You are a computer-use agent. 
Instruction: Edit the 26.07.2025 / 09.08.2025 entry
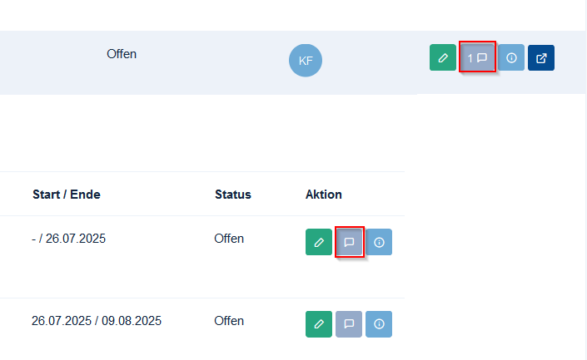click(319, 324)
